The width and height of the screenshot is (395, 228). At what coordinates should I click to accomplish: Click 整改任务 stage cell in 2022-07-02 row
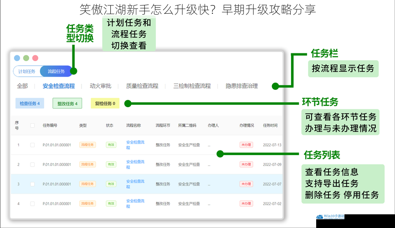tap(163, 203)
